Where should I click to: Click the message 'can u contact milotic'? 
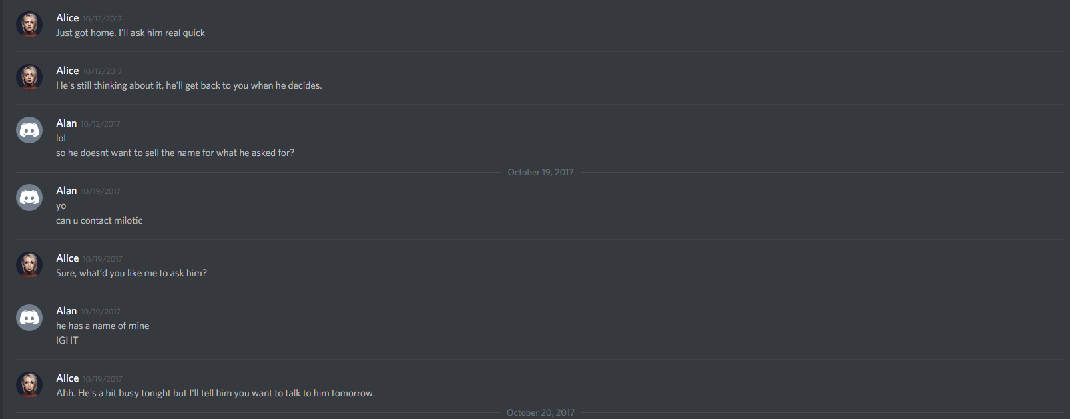(x=99, y=220)
